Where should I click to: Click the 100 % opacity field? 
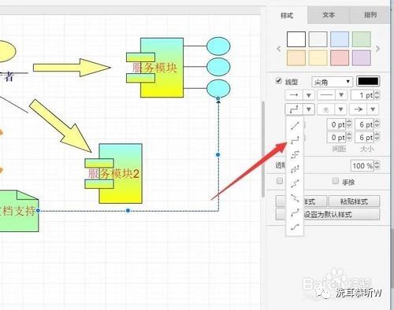(362, 166)
